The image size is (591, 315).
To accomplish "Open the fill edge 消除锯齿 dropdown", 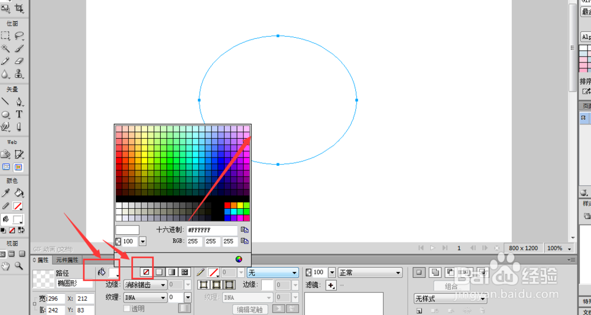I will pyautogui.click(x=145, y=285).
